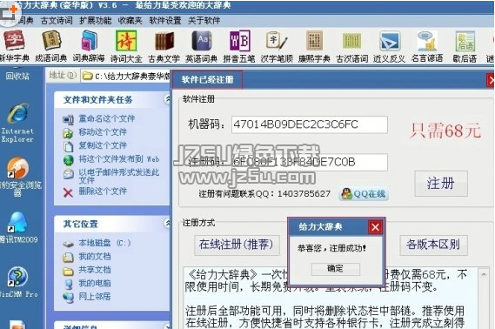The width and height of the screenshot is (495, 329).
Task: Open 网上邻居 location
Action: (x=95, y=297)
